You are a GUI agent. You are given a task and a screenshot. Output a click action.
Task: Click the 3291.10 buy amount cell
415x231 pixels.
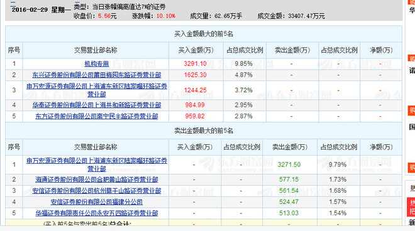(x=195, y=63)
